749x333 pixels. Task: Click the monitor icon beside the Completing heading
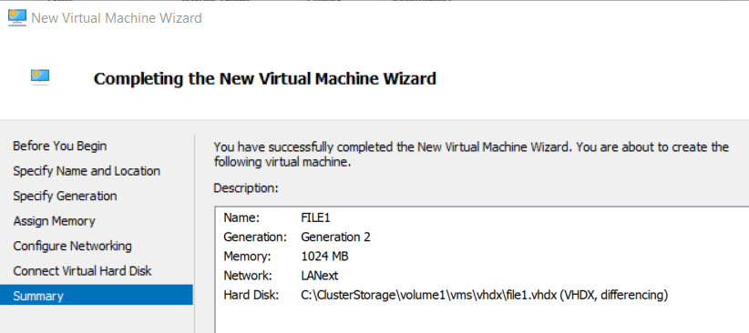click(x=40, y=77)
